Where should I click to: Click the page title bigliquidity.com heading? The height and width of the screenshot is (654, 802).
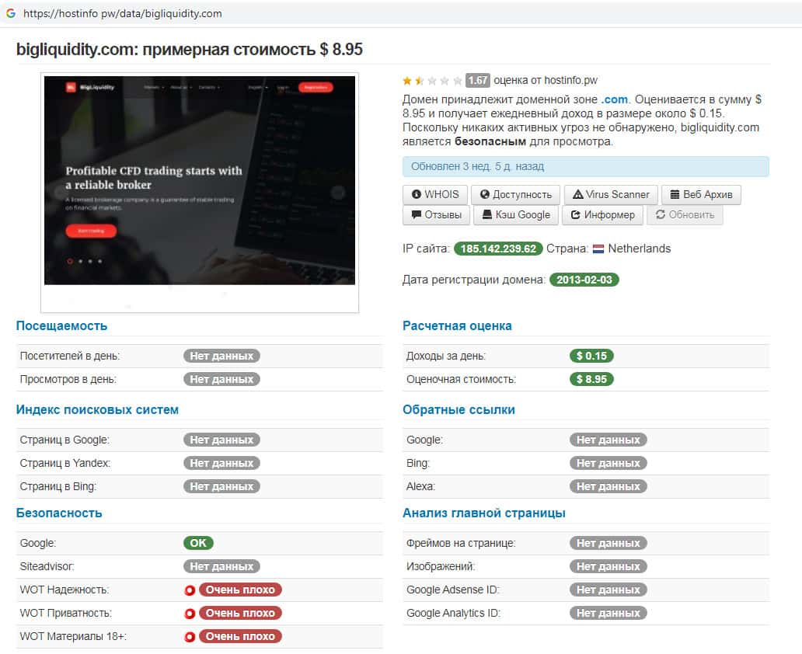pos(190,49)
